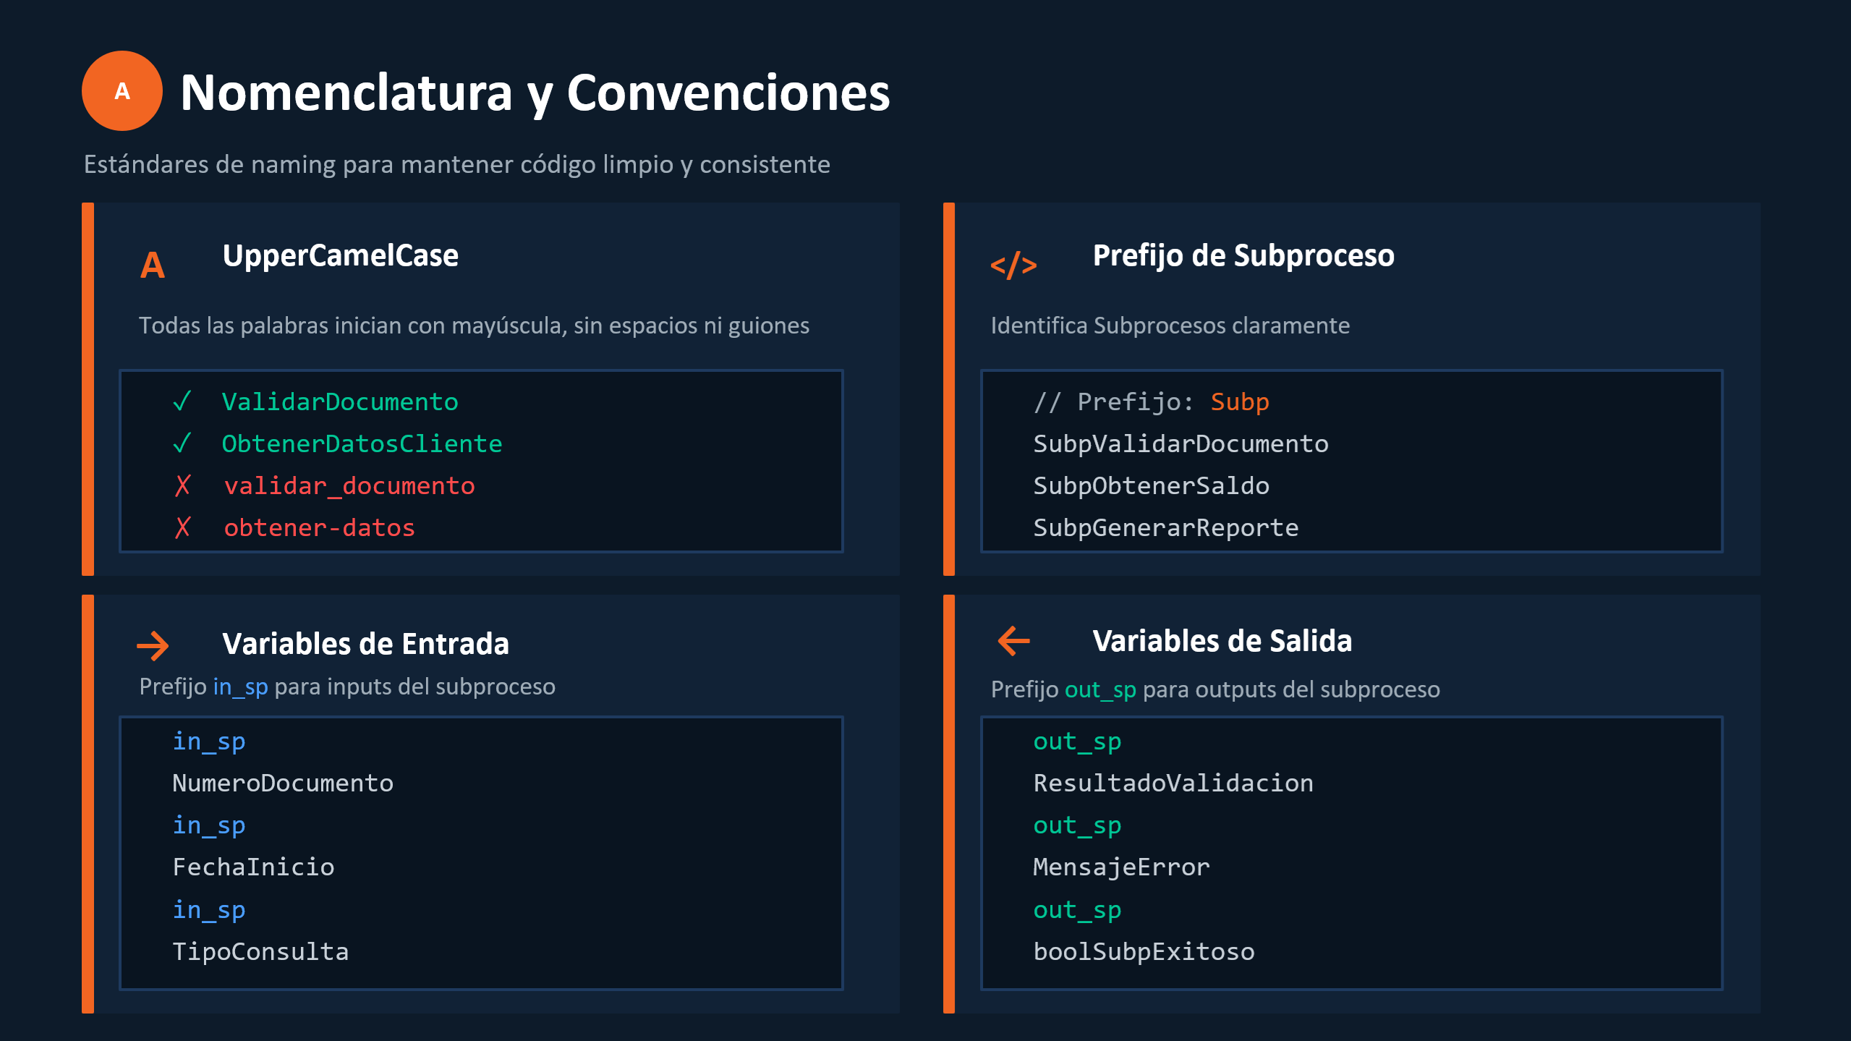
Task: Select the MensajeError variable name
Action: 1121,867
